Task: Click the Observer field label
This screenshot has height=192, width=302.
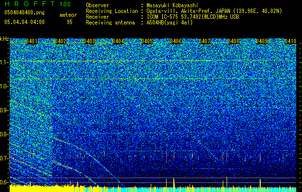Action: tap(97, 5)
